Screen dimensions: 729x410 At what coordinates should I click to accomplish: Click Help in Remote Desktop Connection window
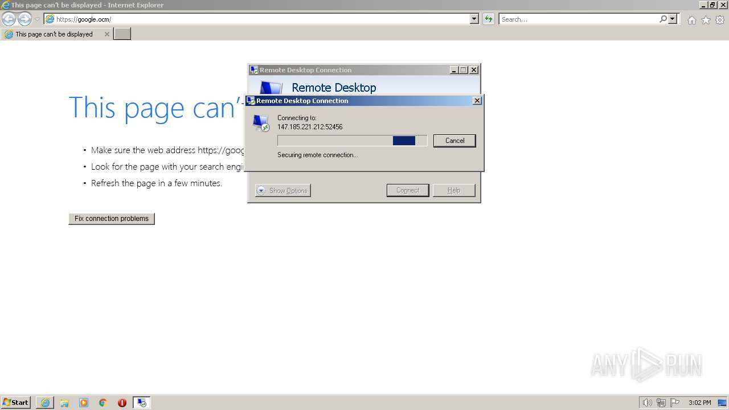click(454, 191)
